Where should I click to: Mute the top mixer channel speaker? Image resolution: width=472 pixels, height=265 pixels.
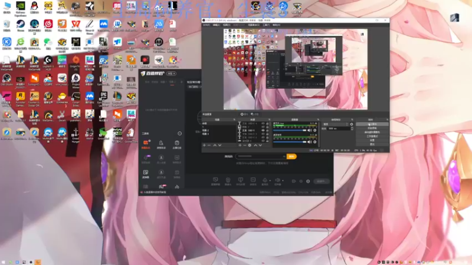(309, 130)
